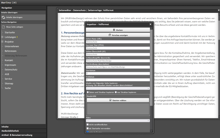Click the Seiten-Name (URL) input field
This screenshot has width=220, height=138.
(118, 42)
